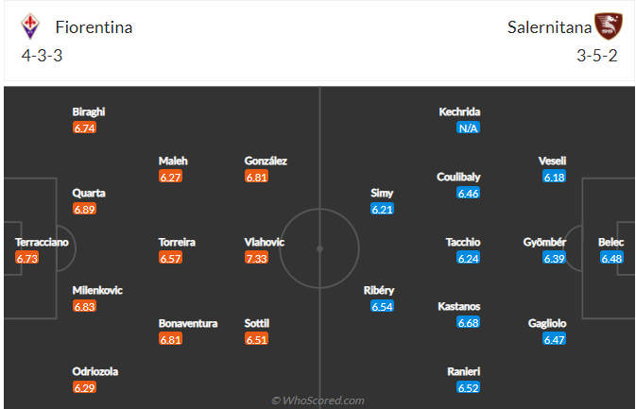This screenshot has width=636, height=409.
Task: Select player Simy on the pitch
Action: click(382, 193)
